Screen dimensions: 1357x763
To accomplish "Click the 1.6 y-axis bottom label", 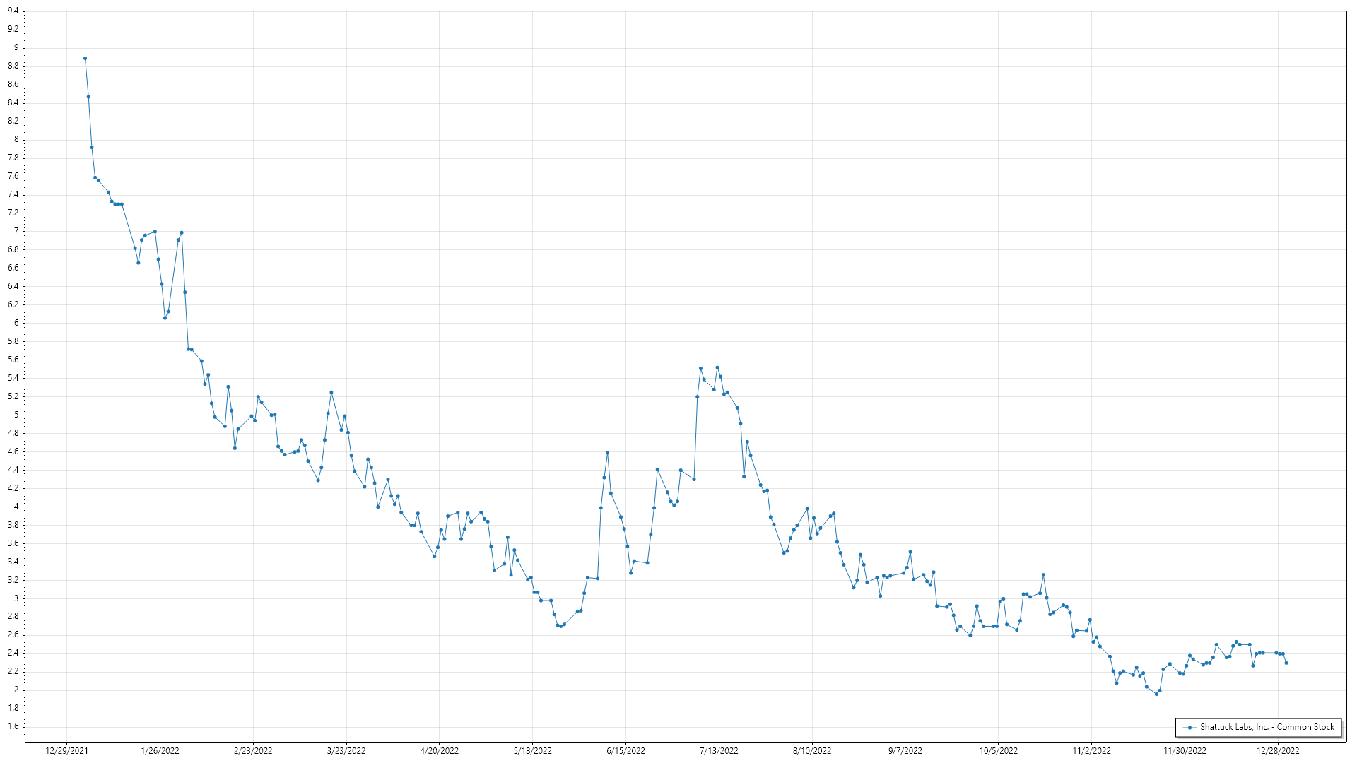I will 13,726.
